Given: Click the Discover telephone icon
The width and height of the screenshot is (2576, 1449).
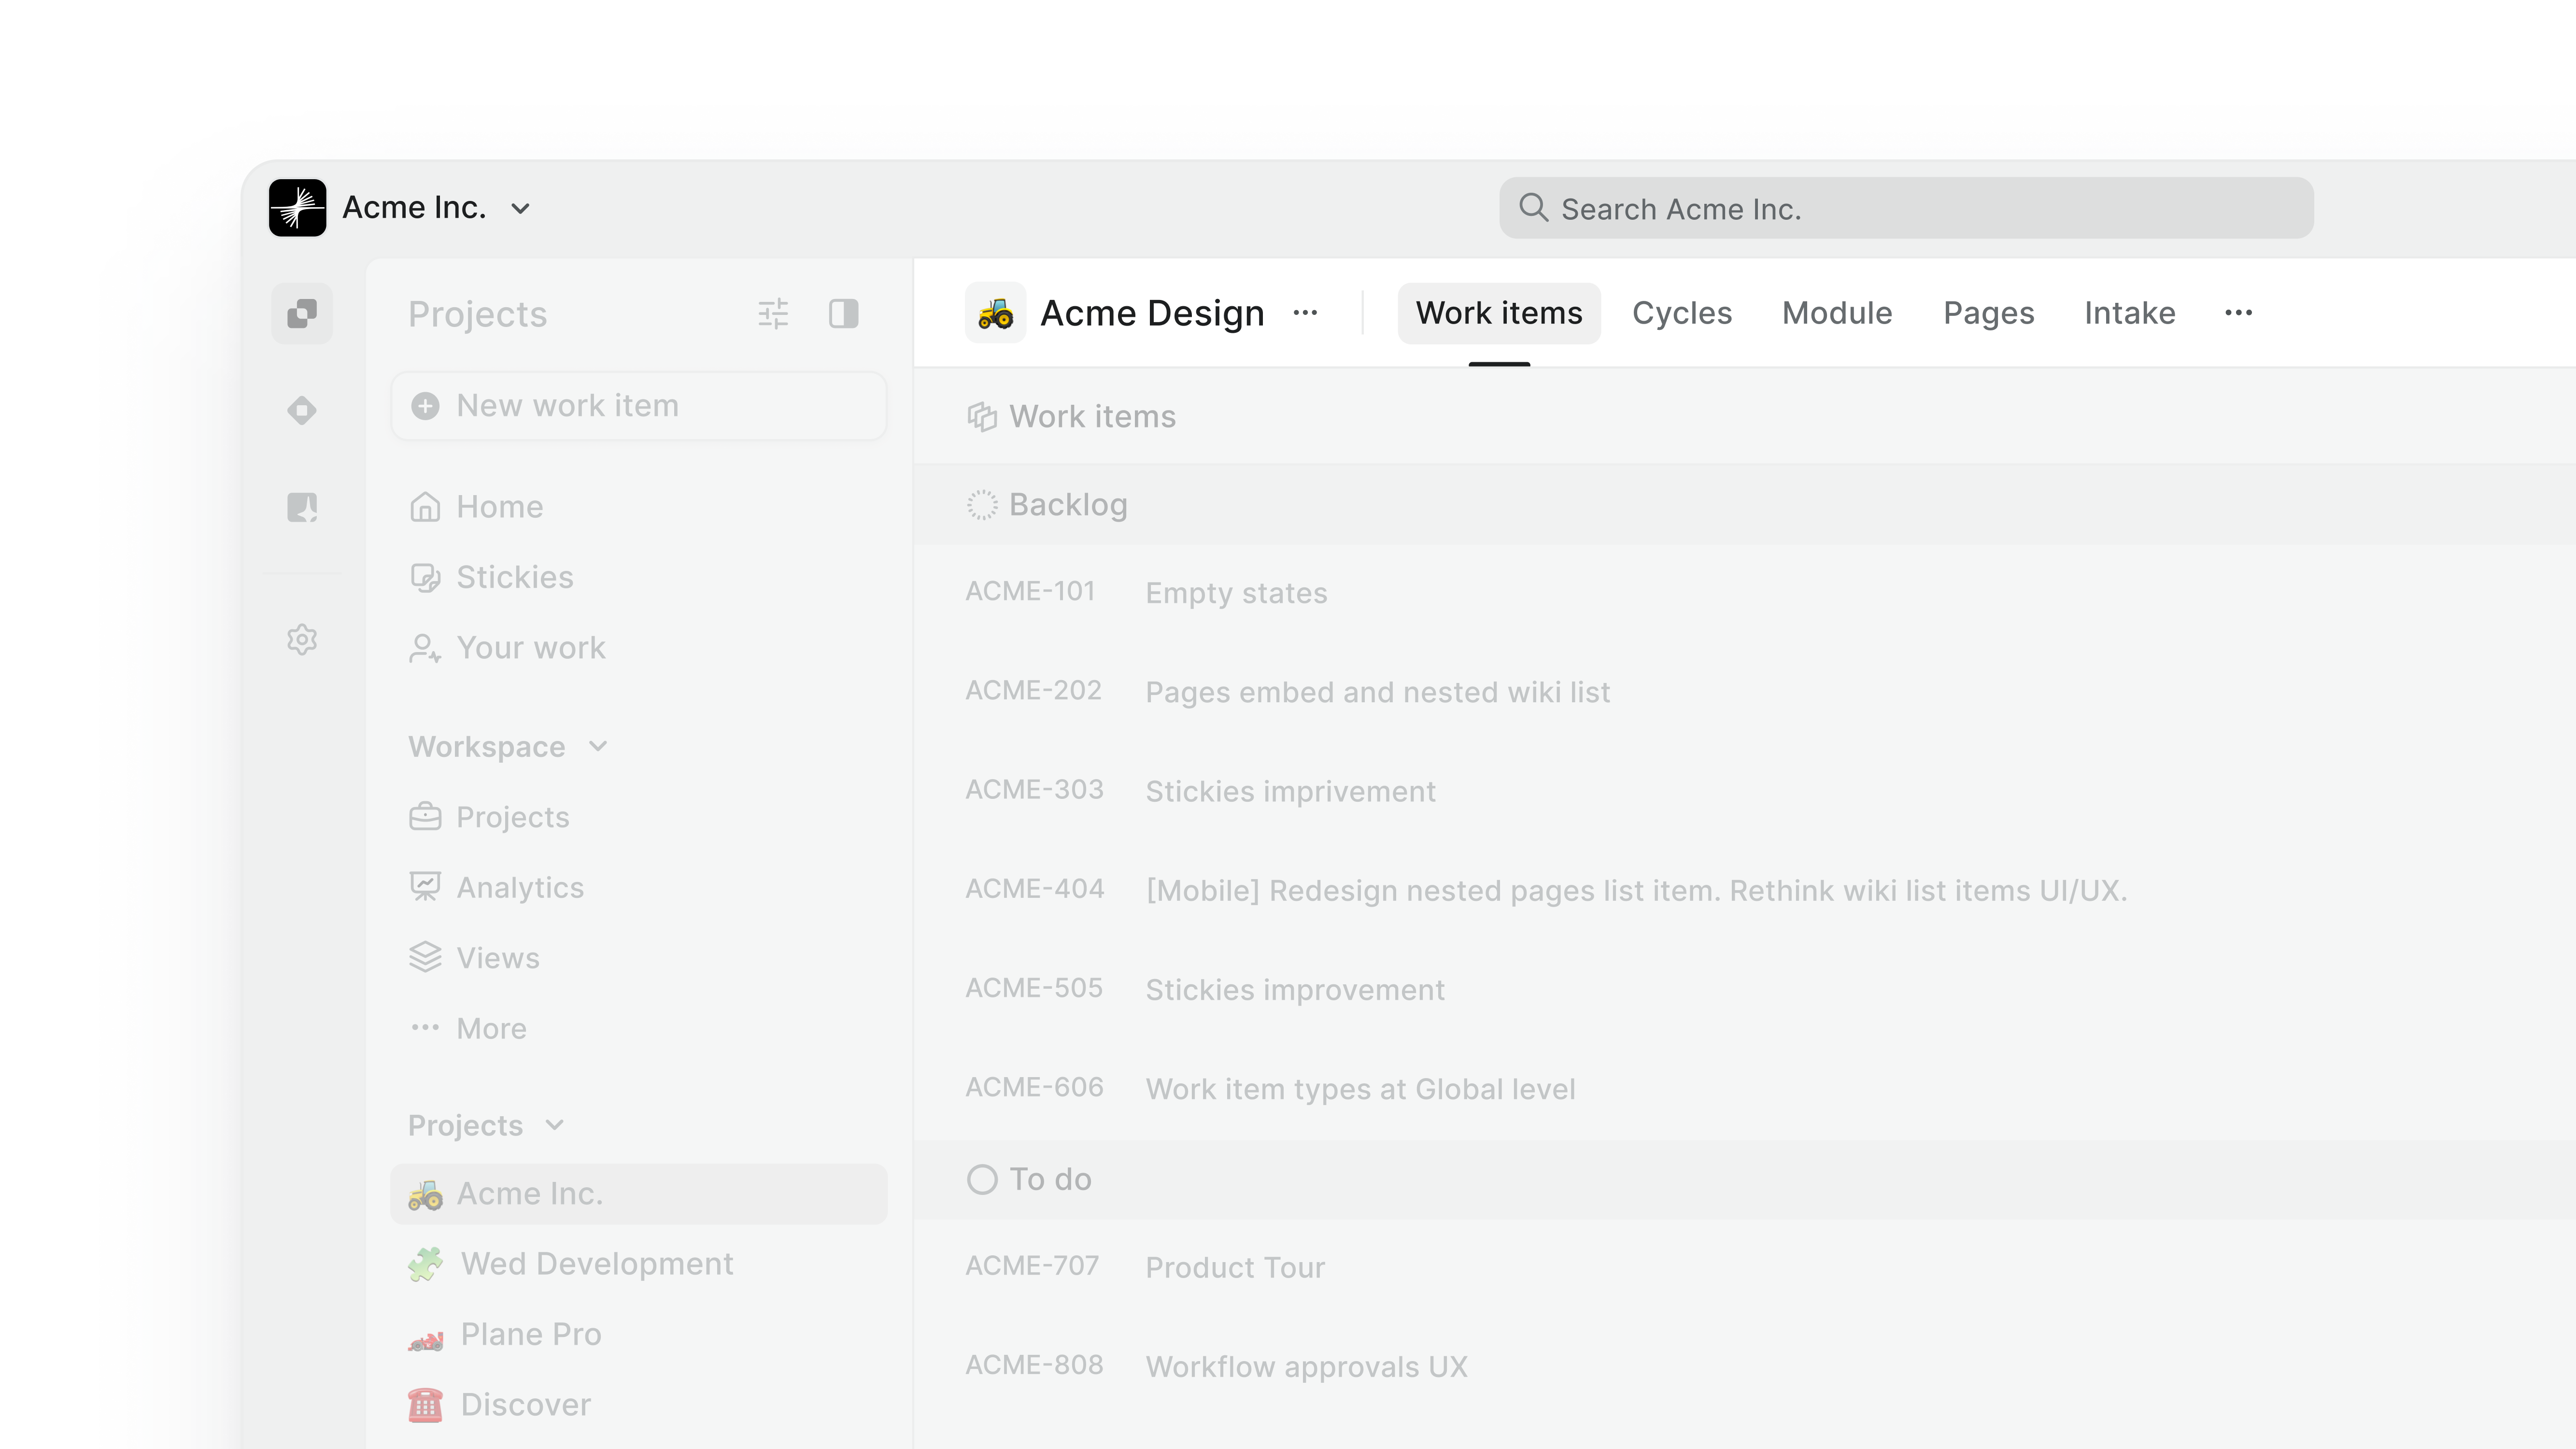Looking at the screenshot, I should tap(425, 1404).
